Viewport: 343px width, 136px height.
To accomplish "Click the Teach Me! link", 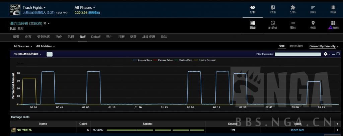I will 297,130.
